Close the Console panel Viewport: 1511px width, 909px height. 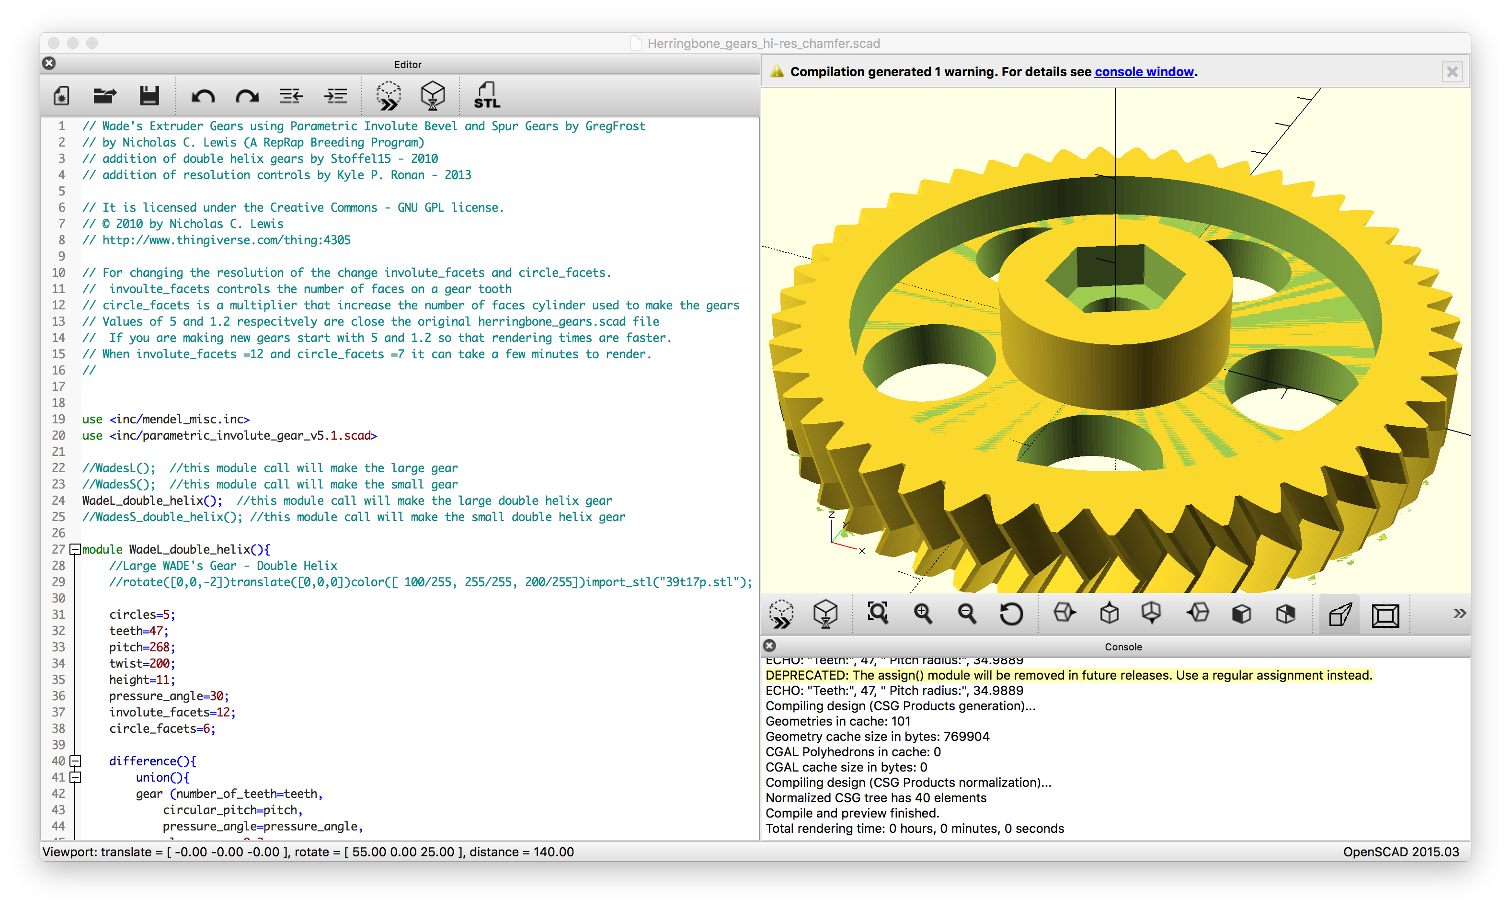pos(769,646)
